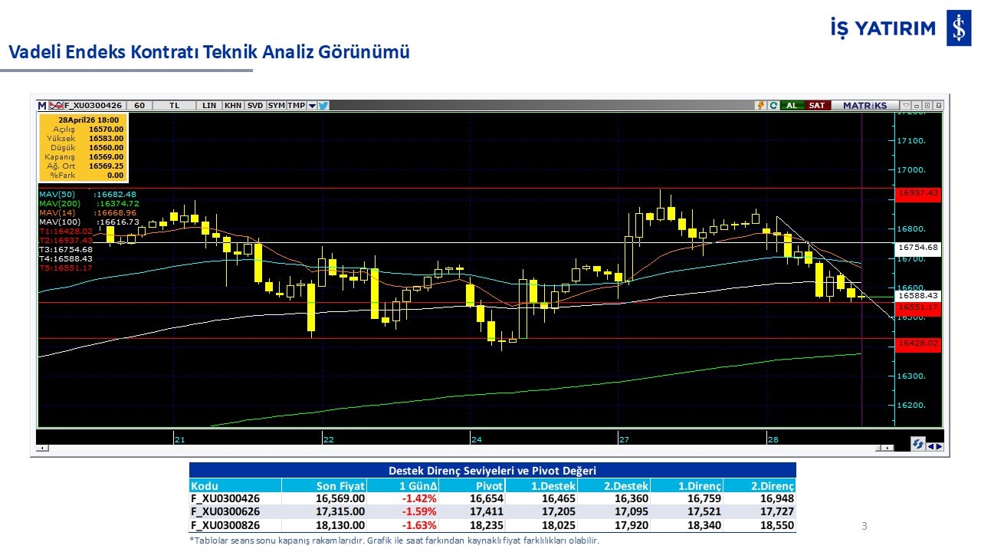The height and width of the screenshot is (552, 981).
Task: Click the horizontal chart scrollbar track
Action: pos(460,448)
